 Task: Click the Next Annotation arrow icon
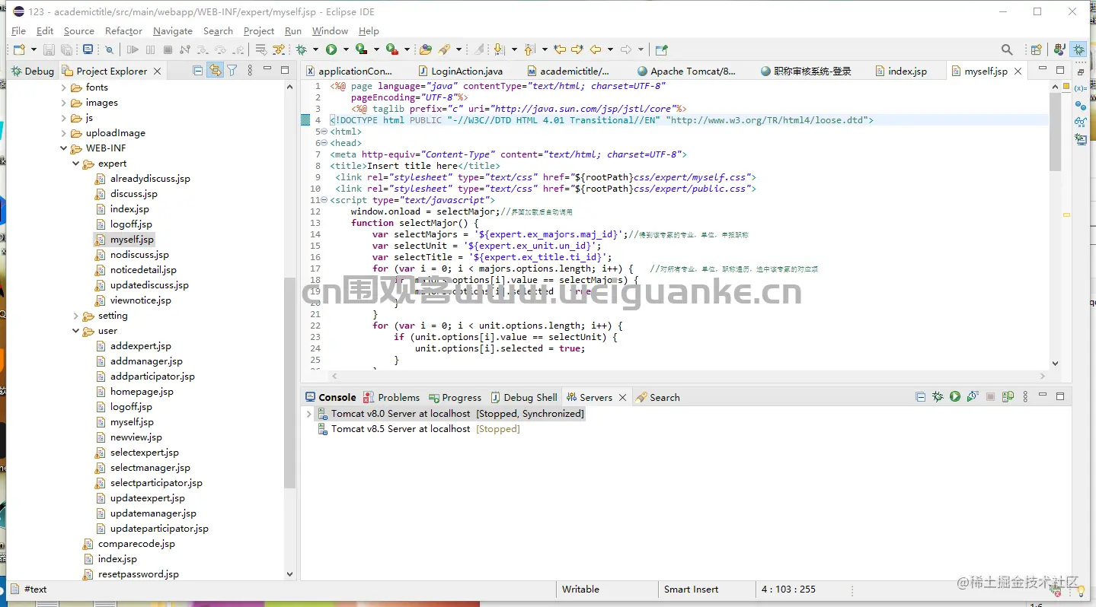[x=499, y=49]
